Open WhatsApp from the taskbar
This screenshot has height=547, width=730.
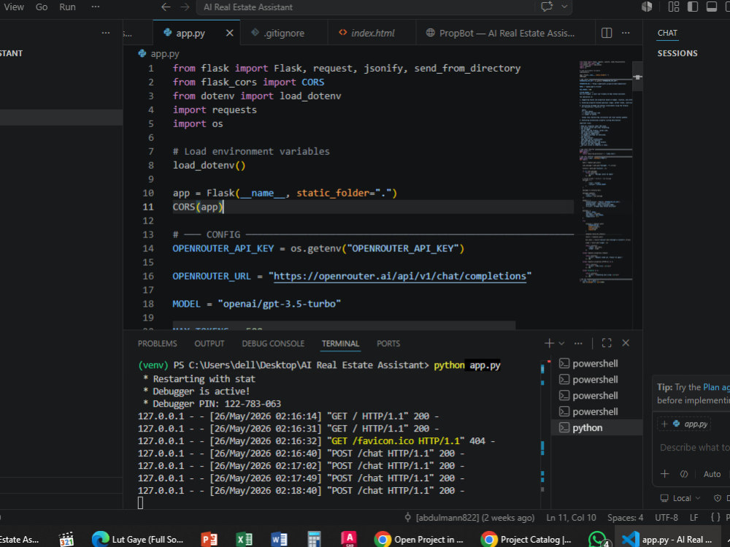(x=599, y=539)
